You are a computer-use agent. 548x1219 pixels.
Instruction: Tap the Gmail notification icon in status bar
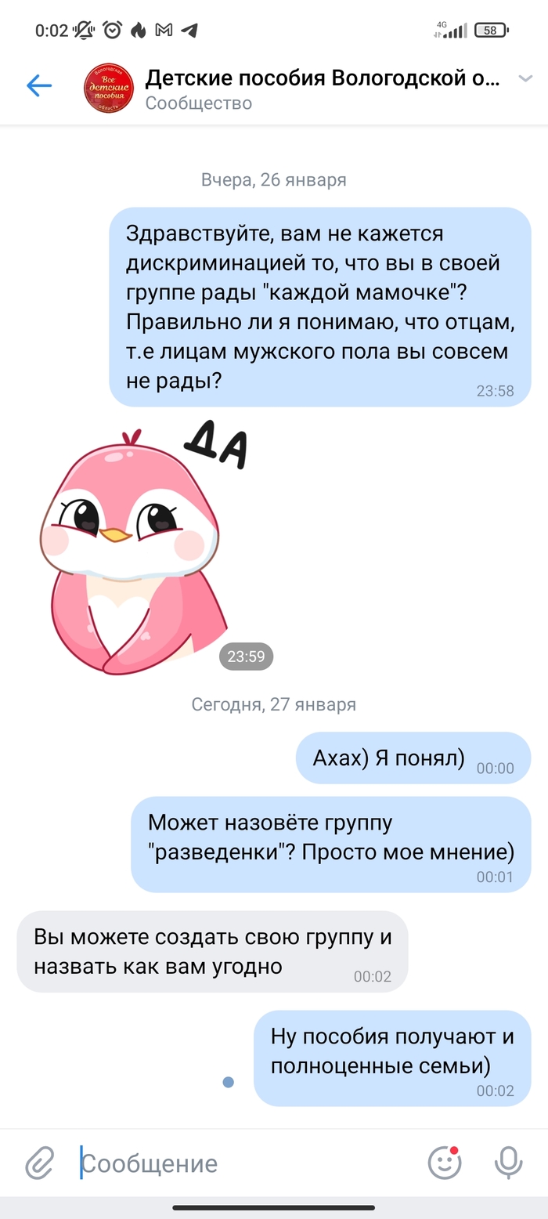[164, 31]
